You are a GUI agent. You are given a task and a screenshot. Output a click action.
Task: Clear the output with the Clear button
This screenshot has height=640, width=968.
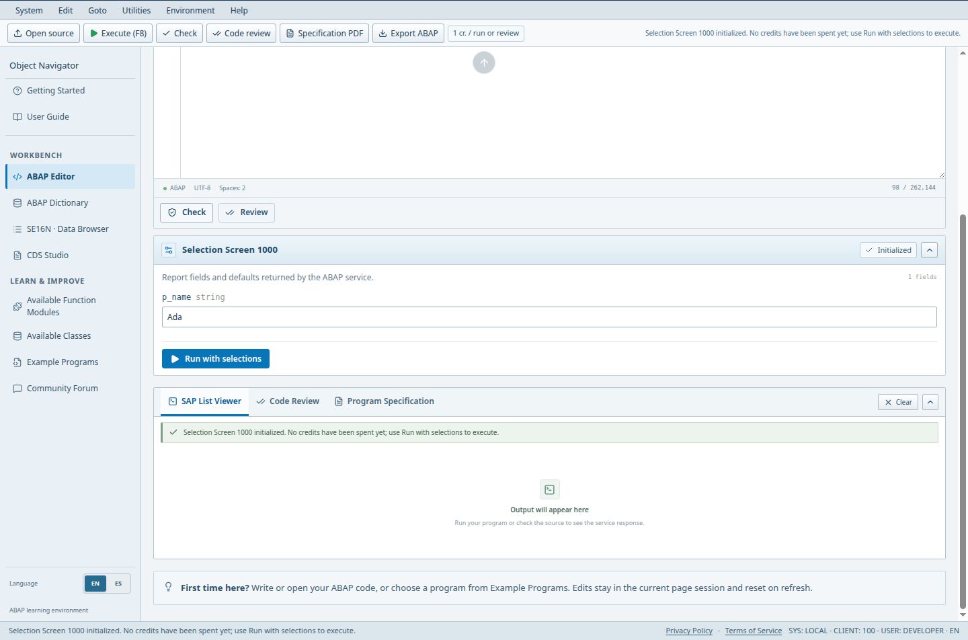[x=898, y=402]
